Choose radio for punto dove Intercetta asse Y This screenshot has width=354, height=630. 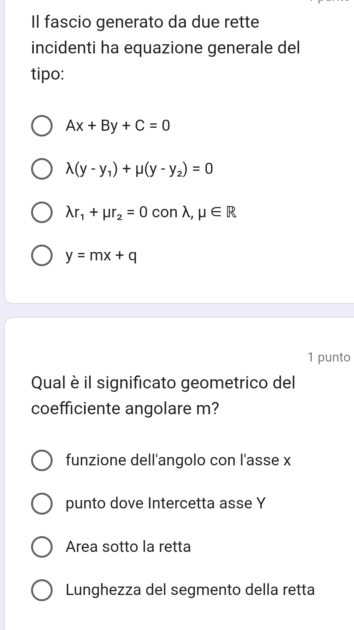click(x=42, y=503)
